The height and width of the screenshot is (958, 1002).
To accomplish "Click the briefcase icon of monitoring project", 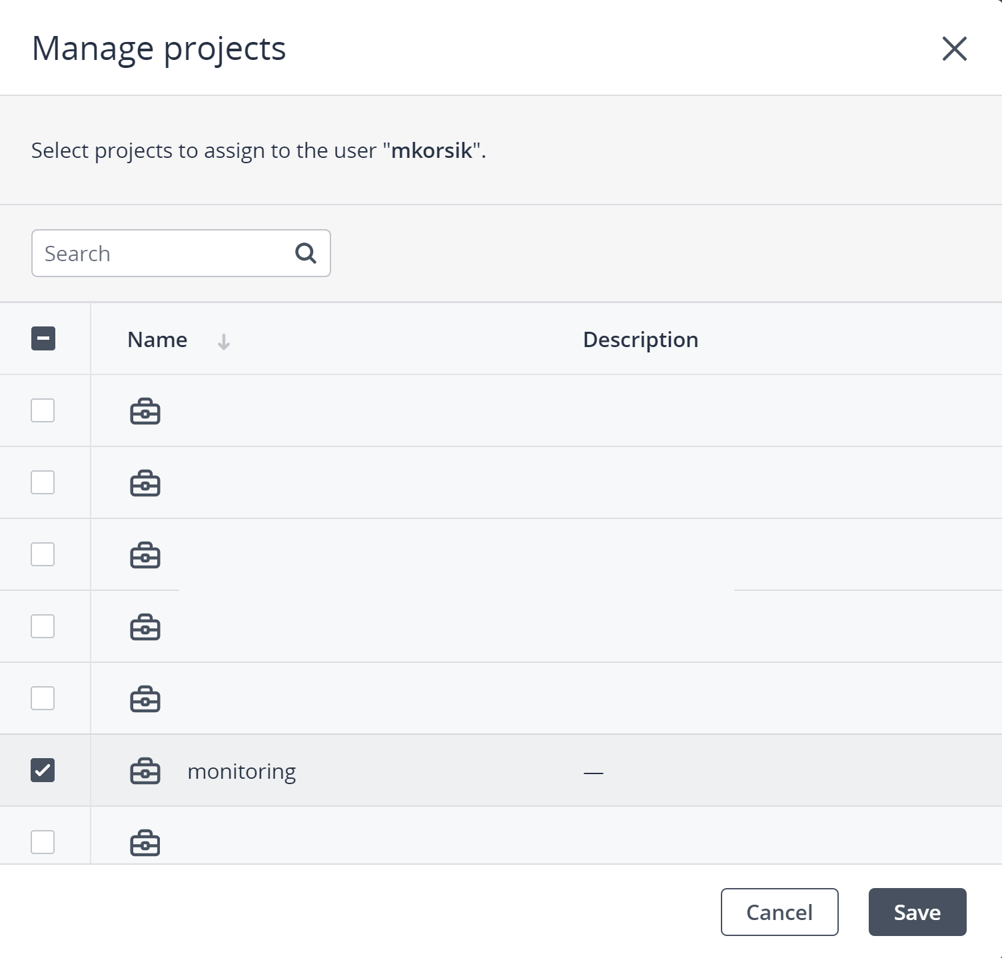I will click(x=145, y=771).
